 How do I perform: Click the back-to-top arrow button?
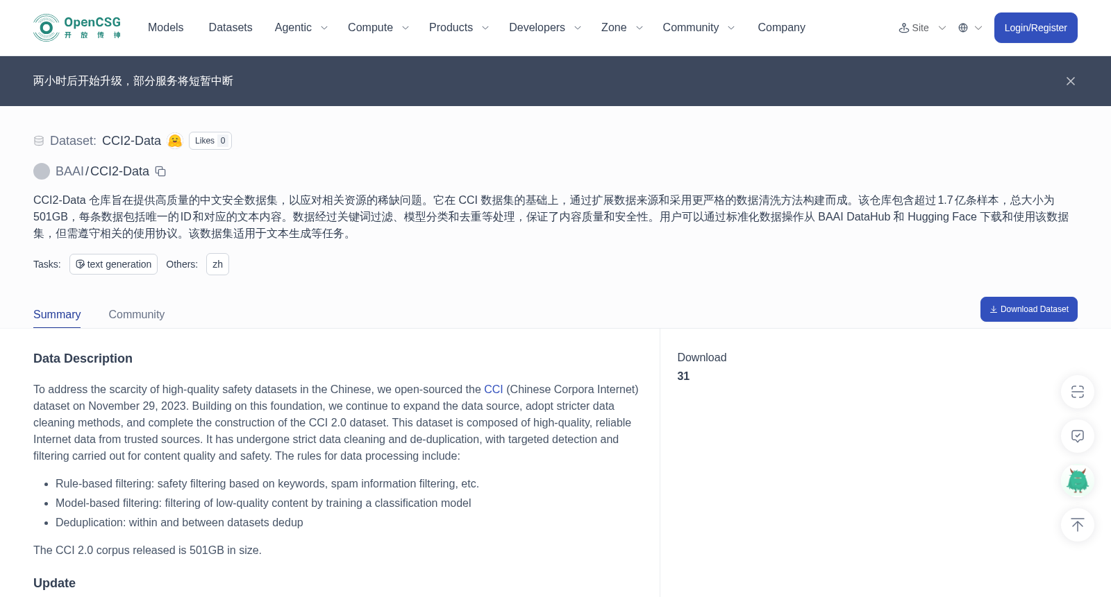click(x=1078, y=525)
